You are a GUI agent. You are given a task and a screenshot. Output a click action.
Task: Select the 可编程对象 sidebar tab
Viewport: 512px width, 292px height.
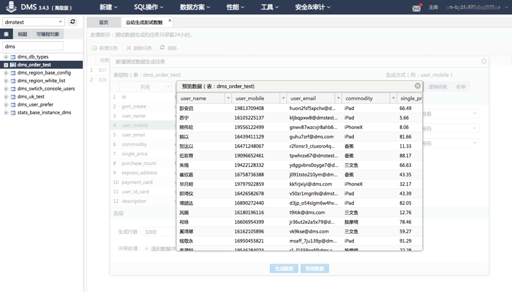(x=48, y=34)
